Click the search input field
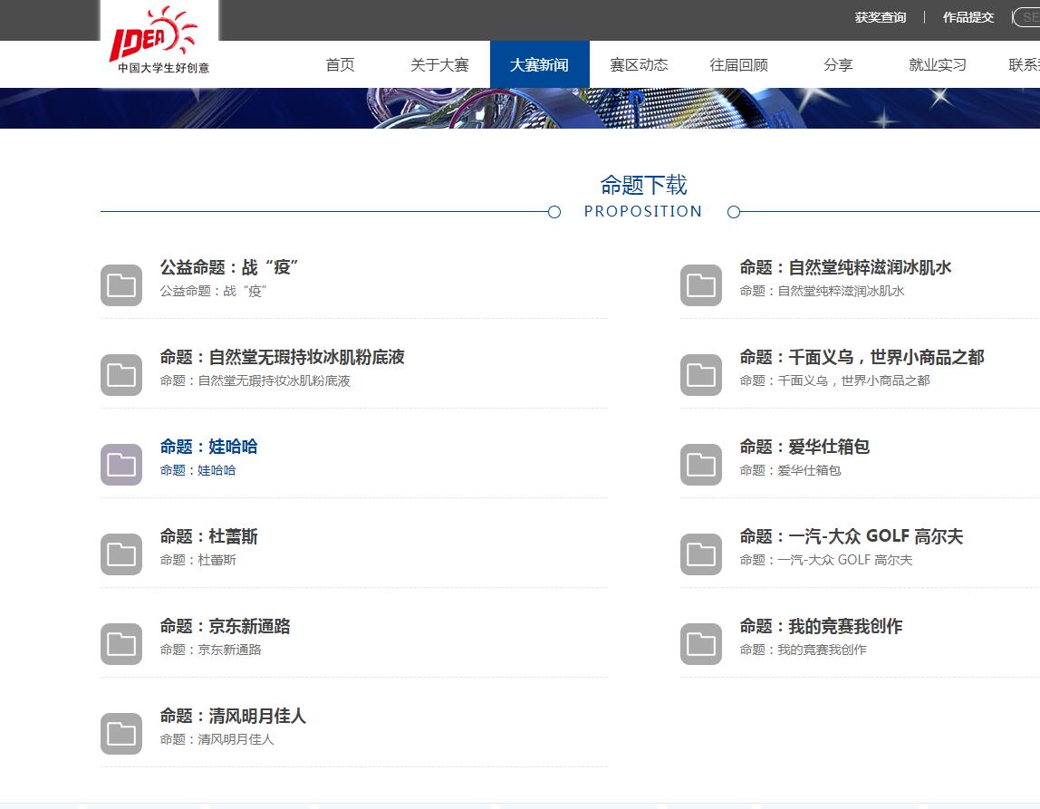The image size is (1040, 809). (1028, 17)
